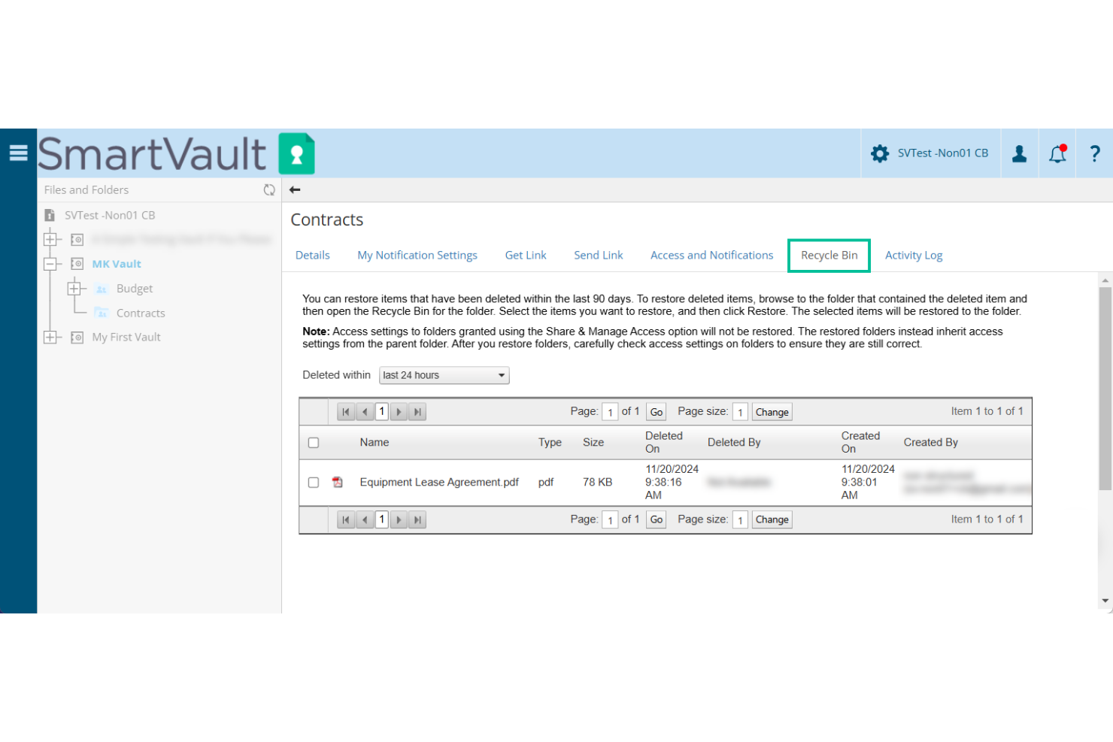
Task: Check the Equipment Lease Agreement row checkbox
Action: tap(314, 482)
